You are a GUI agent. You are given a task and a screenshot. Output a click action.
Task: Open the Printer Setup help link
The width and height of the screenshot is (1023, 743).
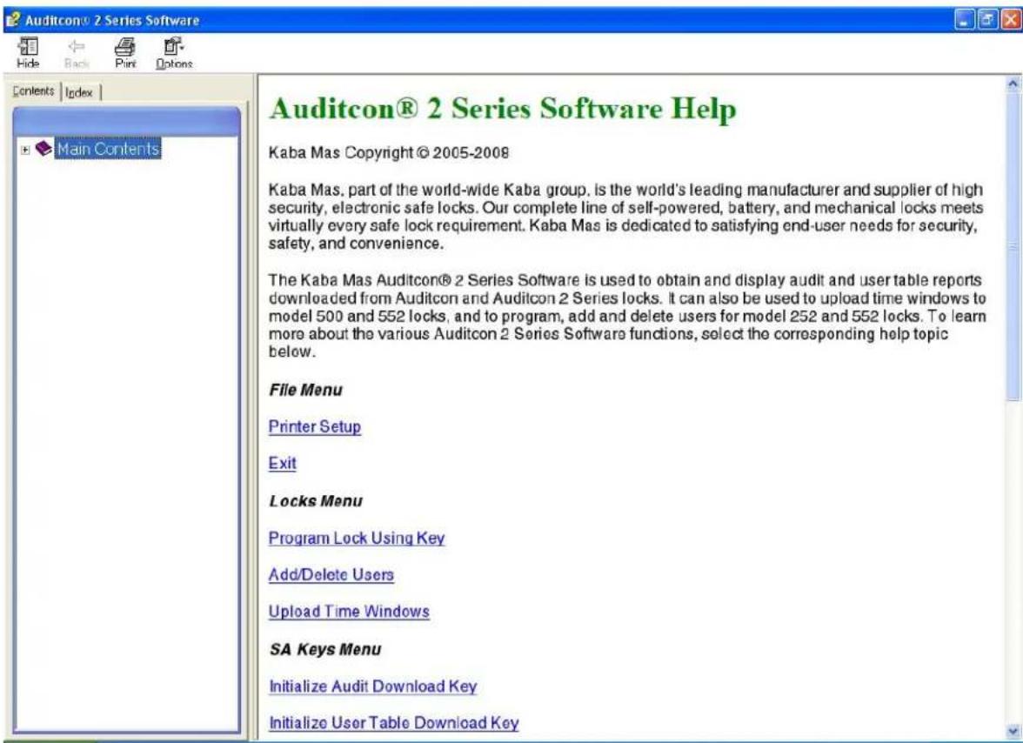pyautogui.click(x=315, y=426)
